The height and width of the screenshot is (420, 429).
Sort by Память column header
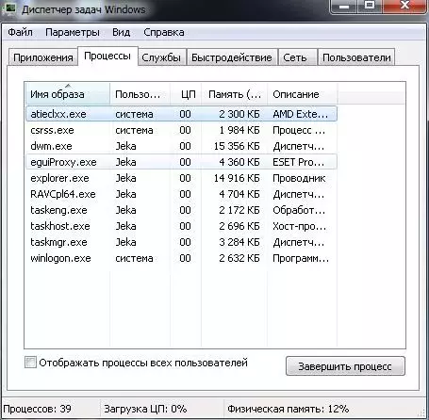pyautogui.click(x=235, y=93)
